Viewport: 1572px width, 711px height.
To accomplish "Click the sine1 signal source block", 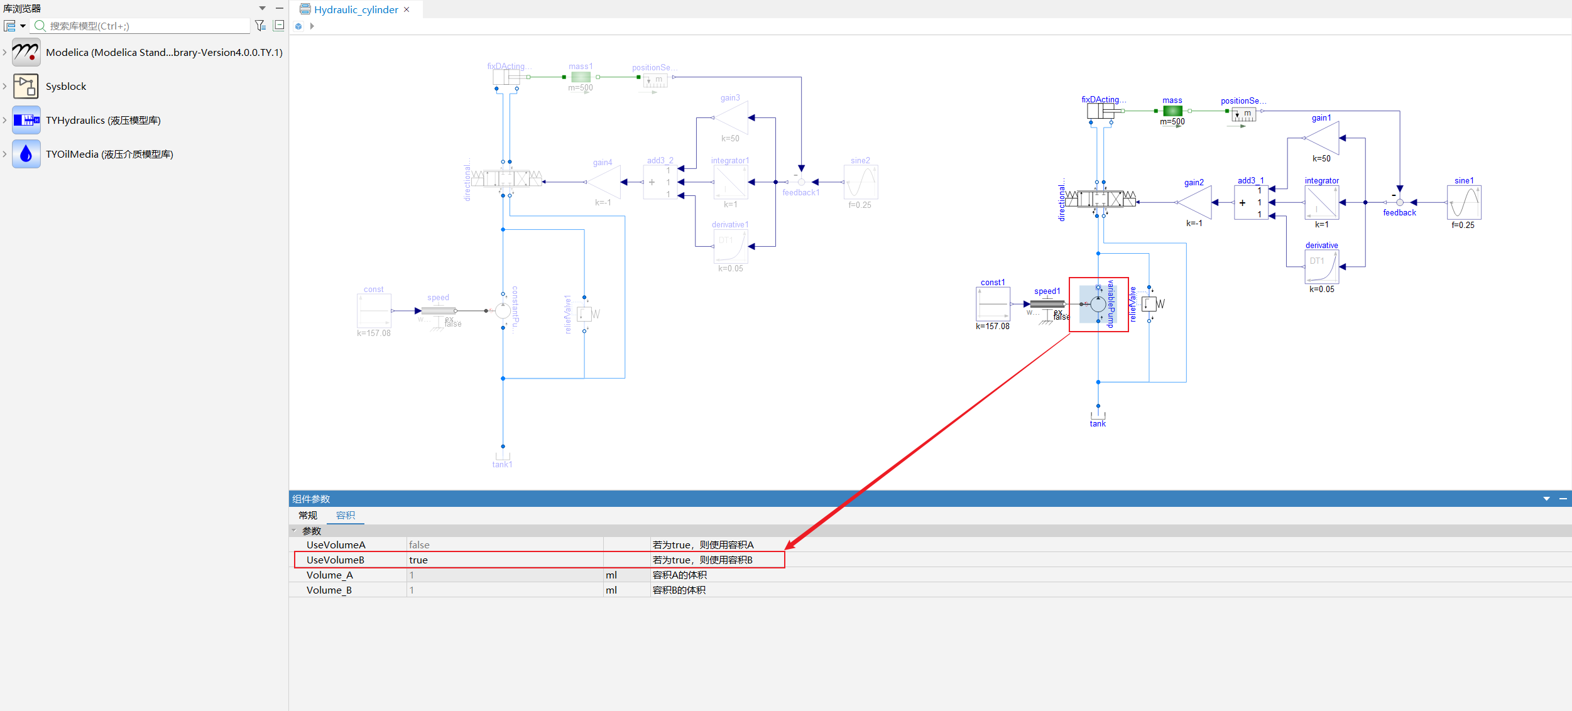I will pyautogui.click(x=1464, y=202).
